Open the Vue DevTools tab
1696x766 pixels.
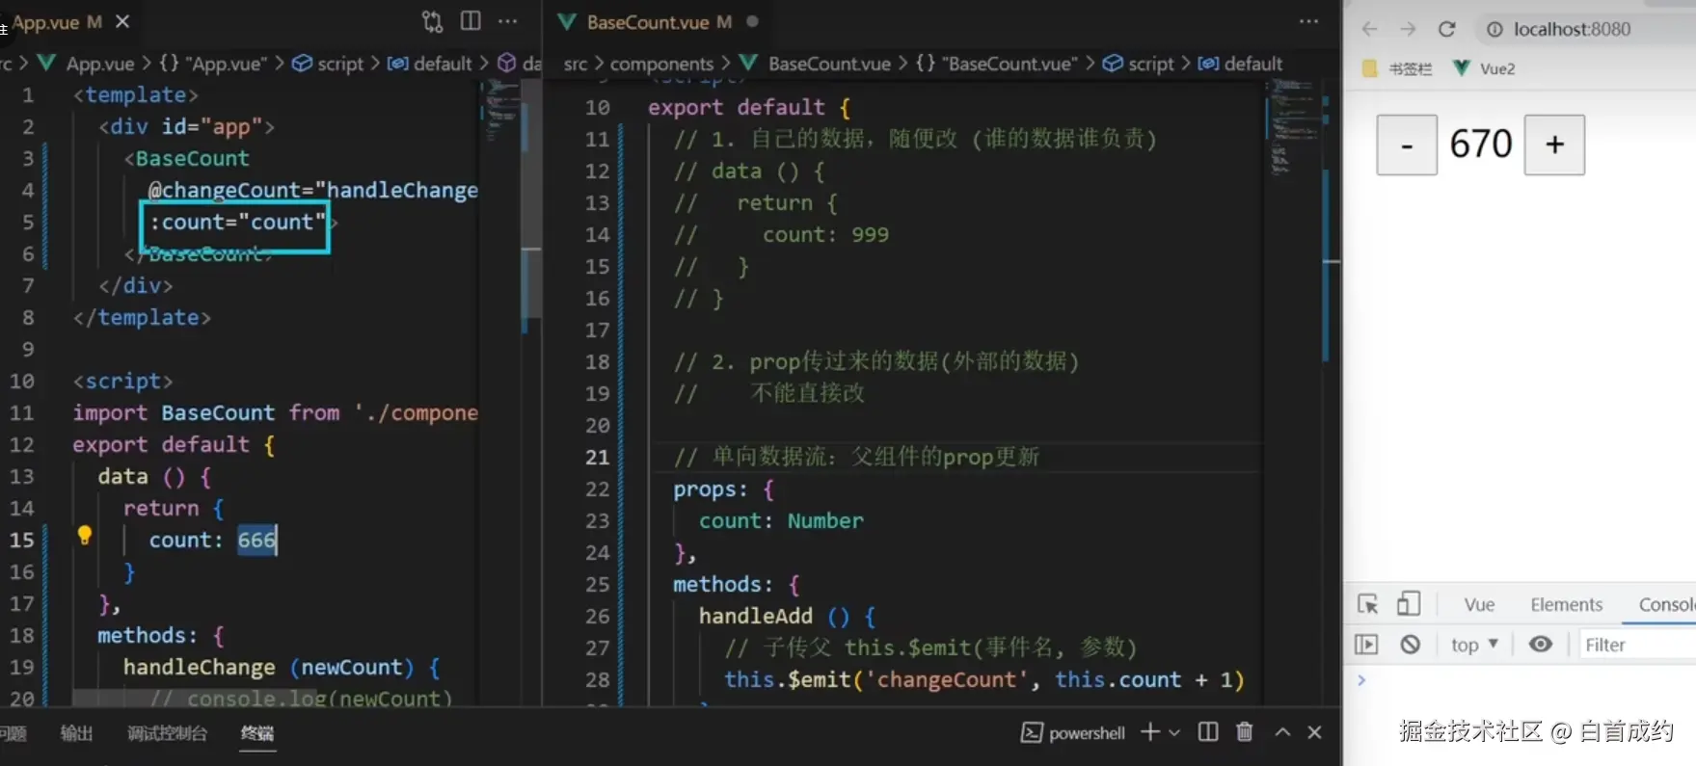coord(1479,604)
